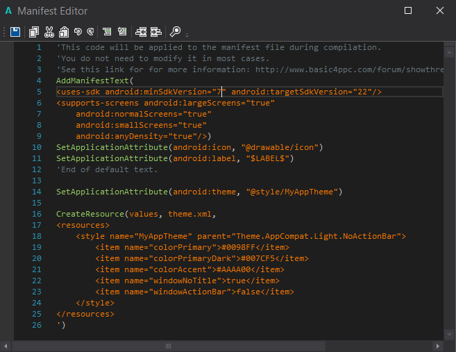Image resolution: width=456 pixels, height=352 pixels.
Task: Click the horizontal scrollbar's left arrow
Action: pyautogui.click(x=7, y=345)
